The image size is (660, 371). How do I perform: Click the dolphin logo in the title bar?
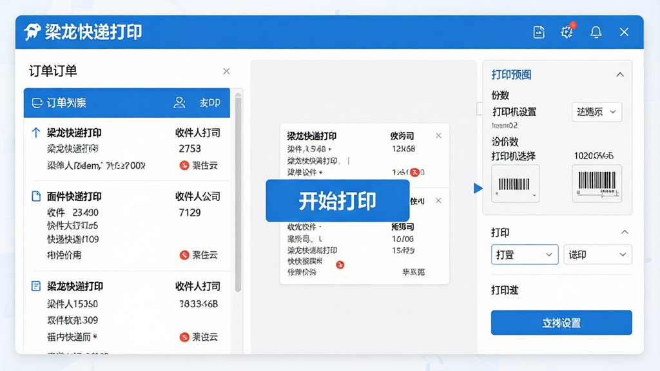coord(32,32)
